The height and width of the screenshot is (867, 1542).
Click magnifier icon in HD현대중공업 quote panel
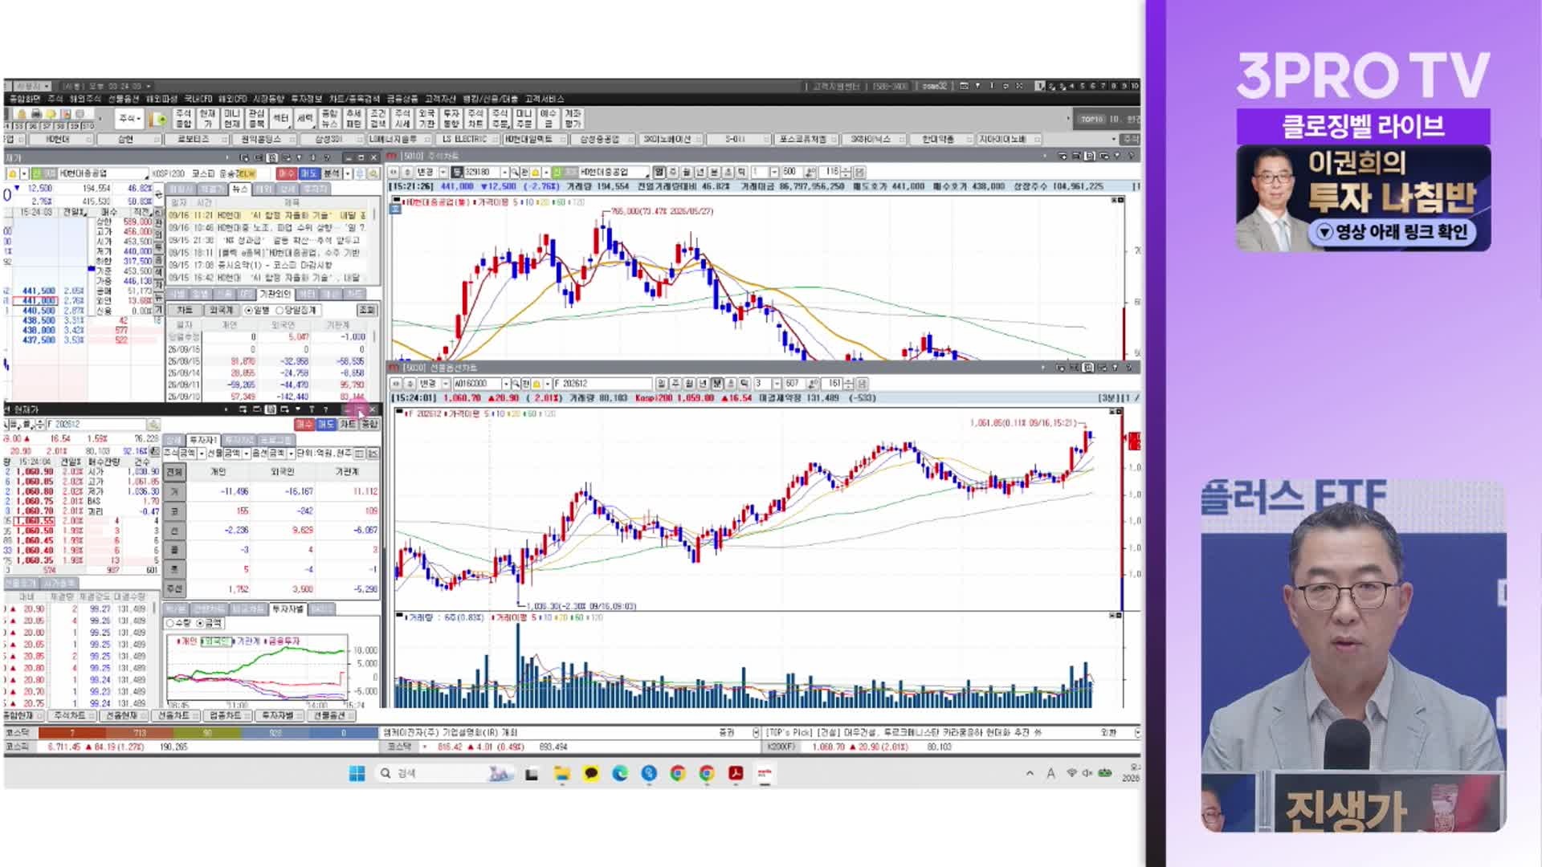point(373,173)
